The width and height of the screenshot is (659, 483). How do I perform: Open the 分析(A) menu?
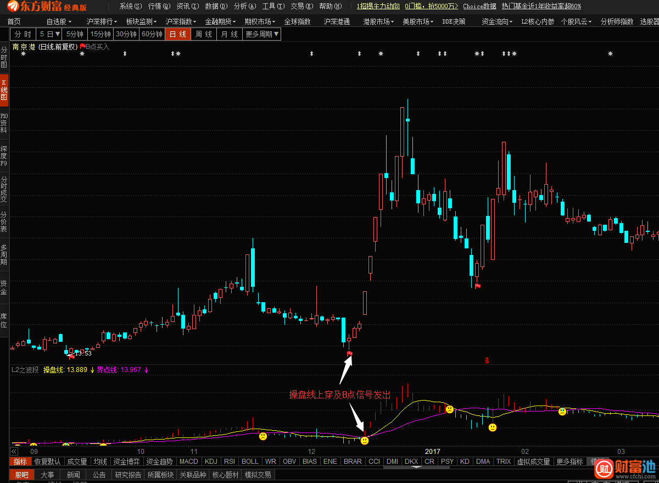click(244, 6)
